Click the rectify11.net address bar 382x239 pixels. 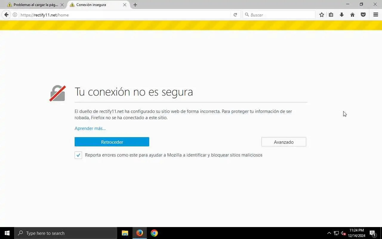[125, 15]
